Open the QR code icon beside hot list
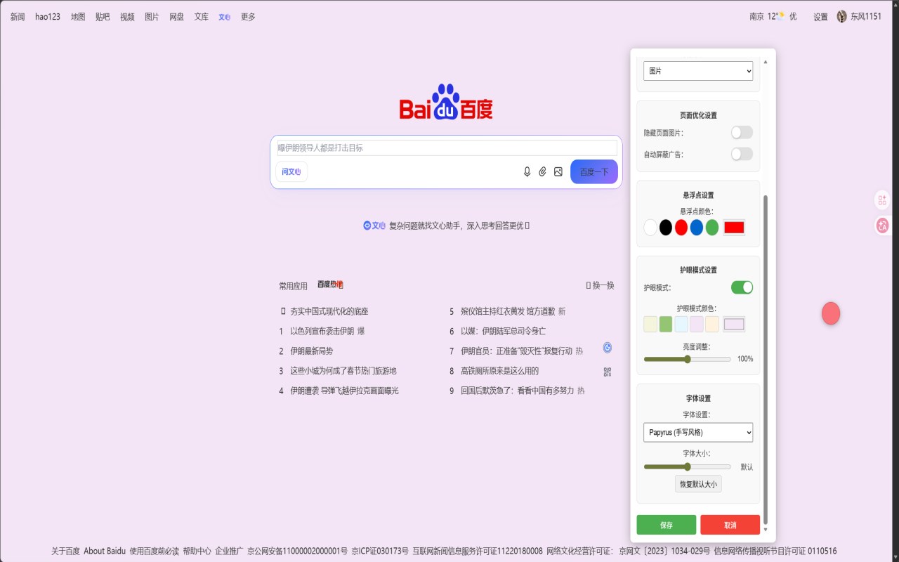This screenshot has height=562, width=899. point(608,372)
